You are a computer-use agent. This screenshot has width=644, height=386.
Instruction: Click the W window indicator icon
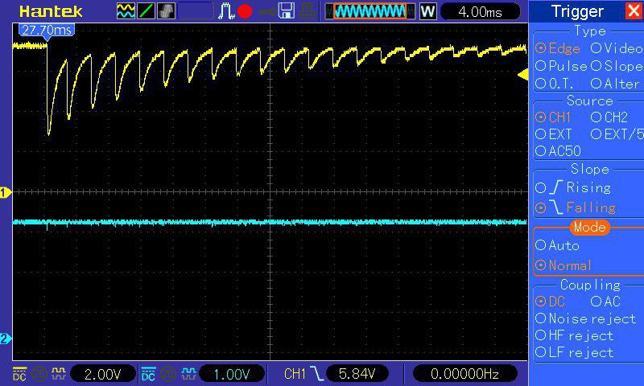[x=427, y=11]
